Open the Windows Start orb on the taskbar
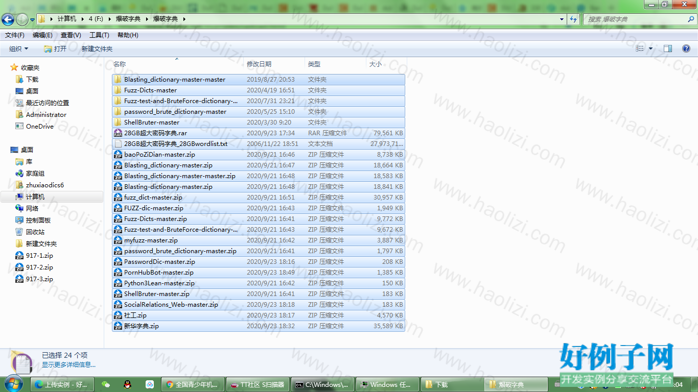Viewport: 698px width, 392px height. click(x=14, y=384)
